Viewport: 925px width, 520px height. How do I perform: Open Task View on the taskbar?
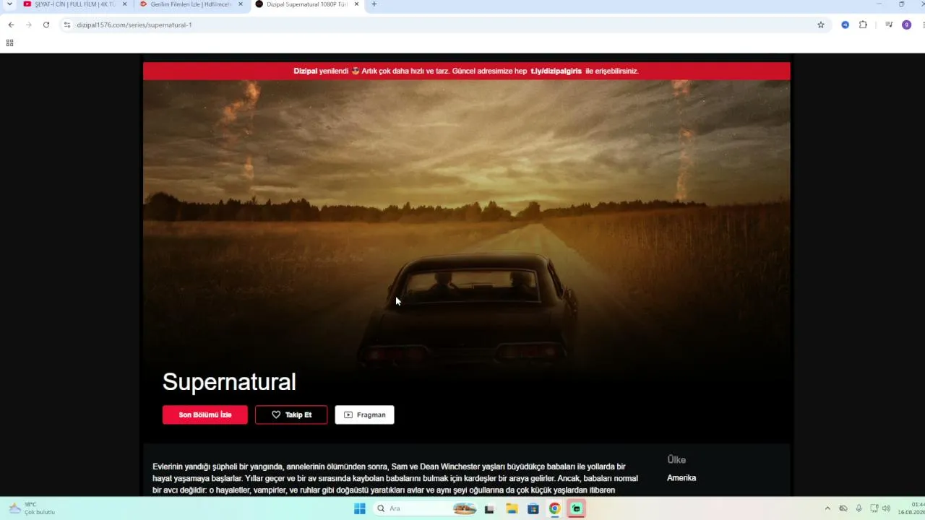tap(489, 508)
